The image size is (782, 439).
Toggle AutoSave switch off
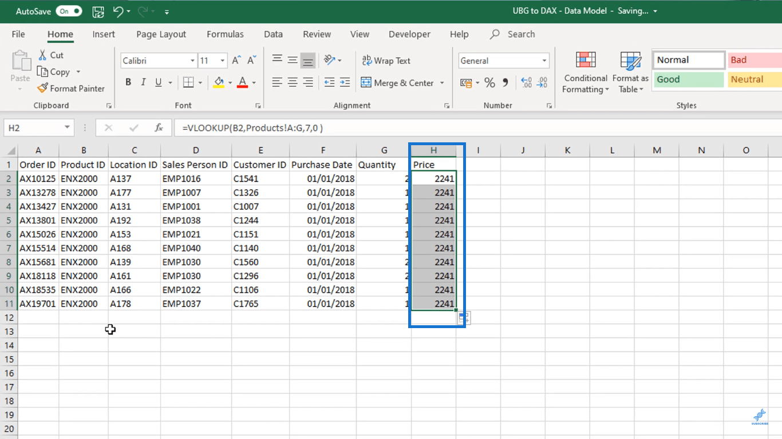tap(69, 11)
